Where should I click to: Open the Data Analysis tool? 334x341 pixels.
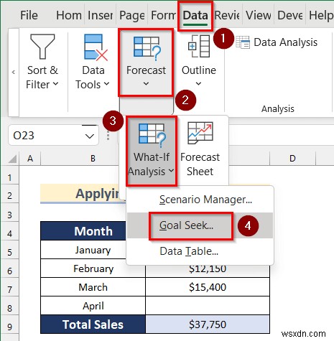pyautogui.click(x=277, y=42)
